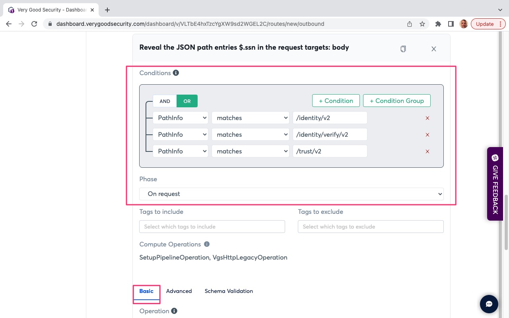The image size is (509, 318).
Task: Open the browser extensions puzzle icon
Action: click(438, 24)
